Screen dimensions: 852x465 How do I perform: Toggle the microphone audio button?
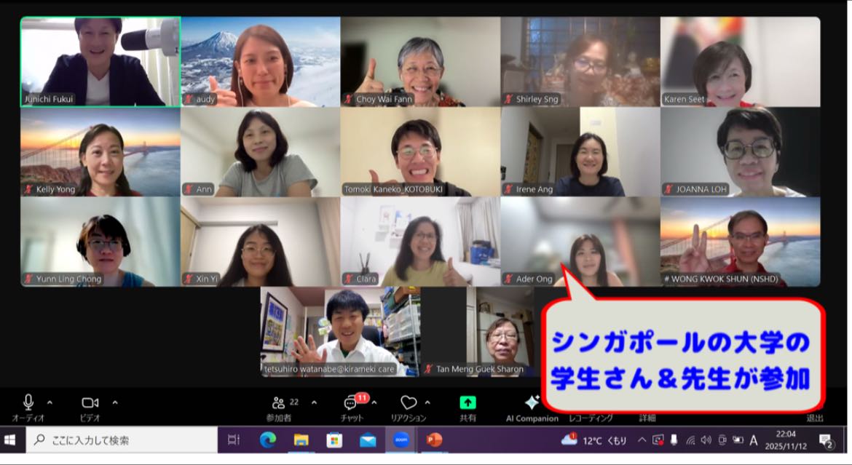click(28, 402)
